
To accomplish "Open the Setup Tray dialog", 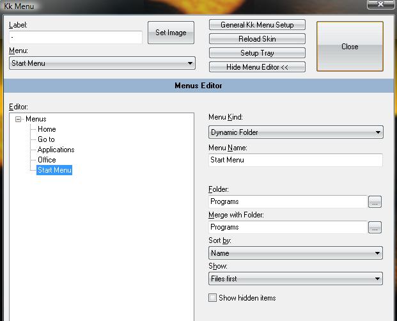I will click(x=257, y=53).
